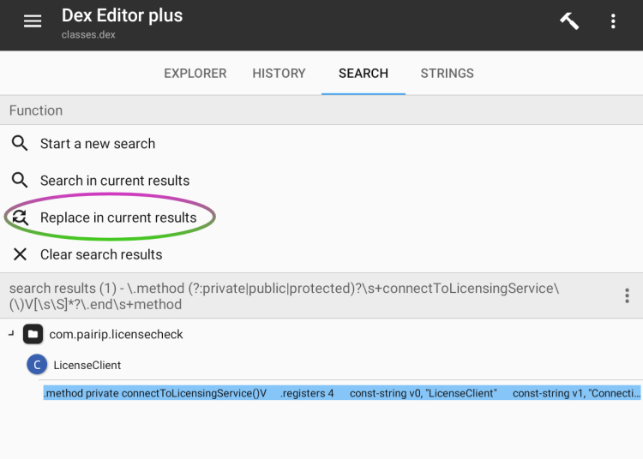643x459 pixels.
Task: Choose Start a new search
Action: coord(98,144)
